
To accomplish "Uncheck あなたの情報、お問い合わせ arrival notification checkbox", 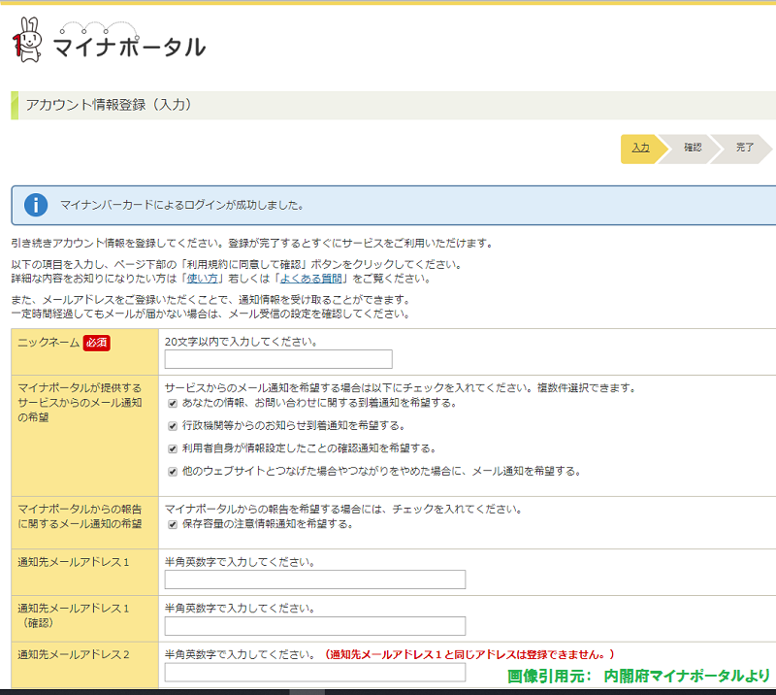I will 173,403.
